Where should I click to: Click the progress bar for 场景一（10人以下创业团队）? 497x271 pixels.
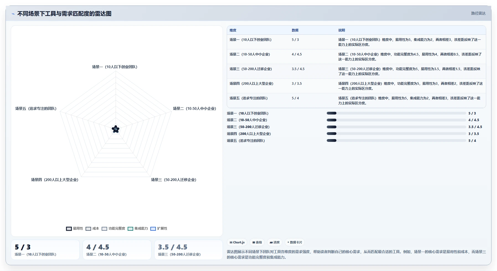pos(396,113)
